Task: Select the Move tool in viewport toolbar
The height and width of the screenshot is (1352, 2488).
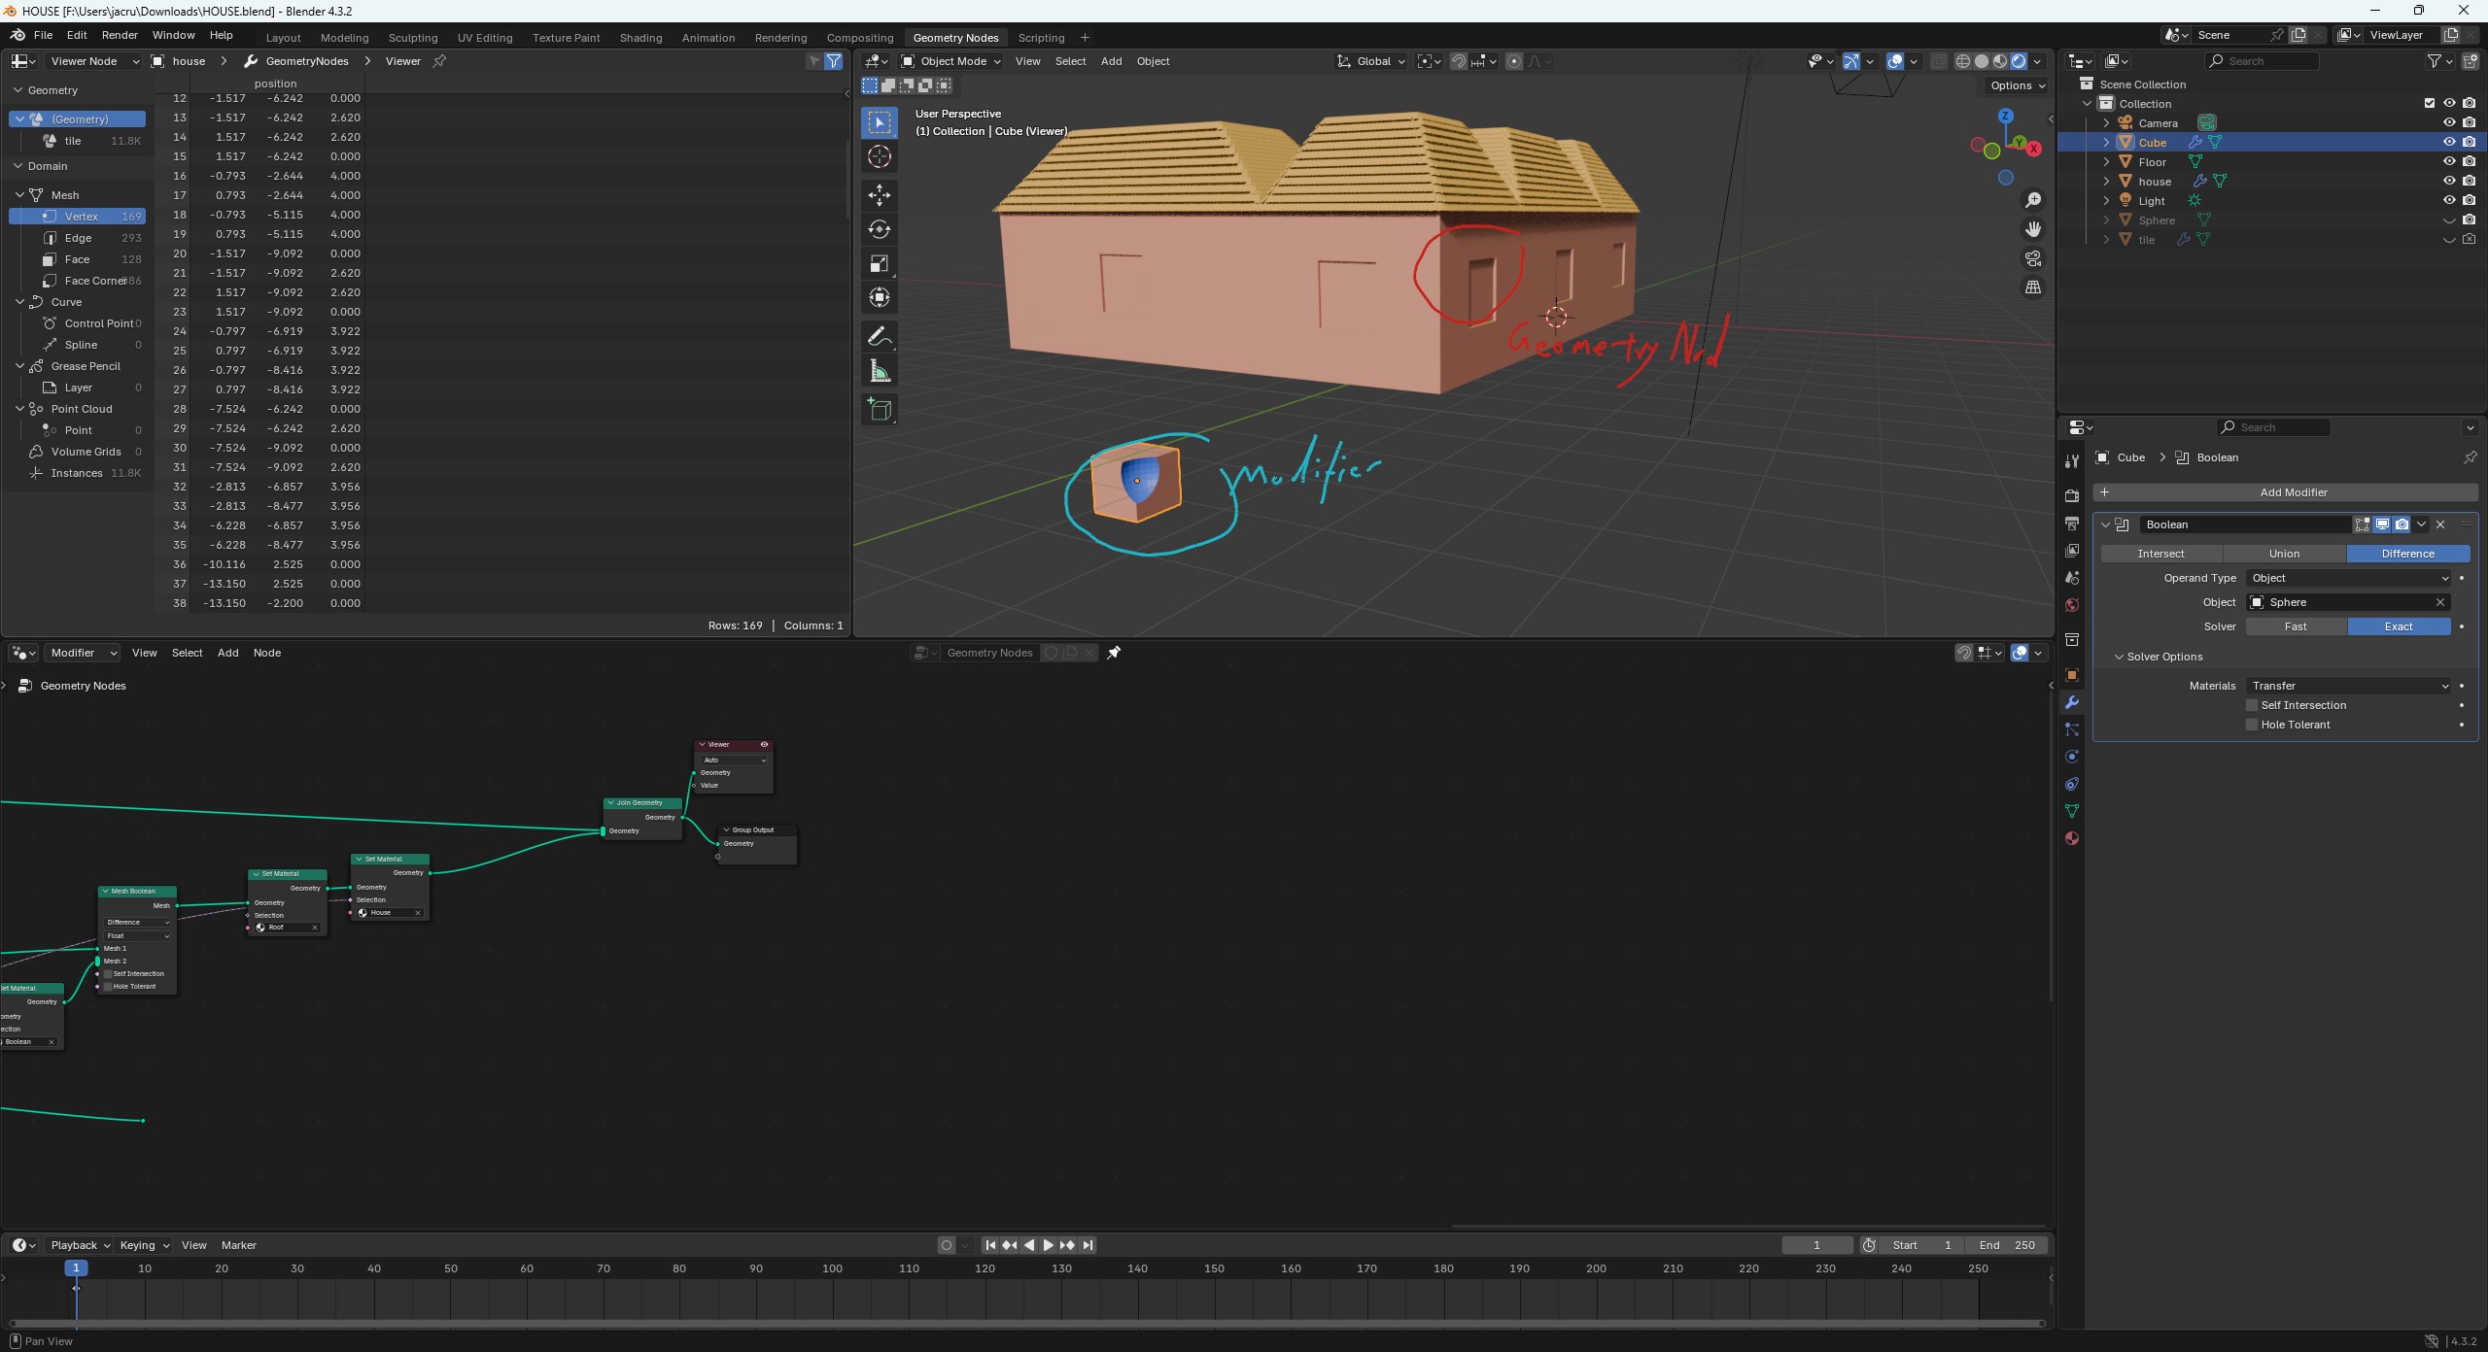Action: pyautogui.click(x=880, y=195)
